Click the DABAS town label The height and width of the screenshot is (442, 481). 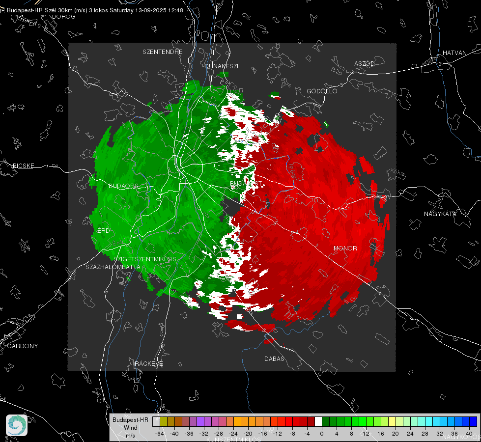pos(274,359)
